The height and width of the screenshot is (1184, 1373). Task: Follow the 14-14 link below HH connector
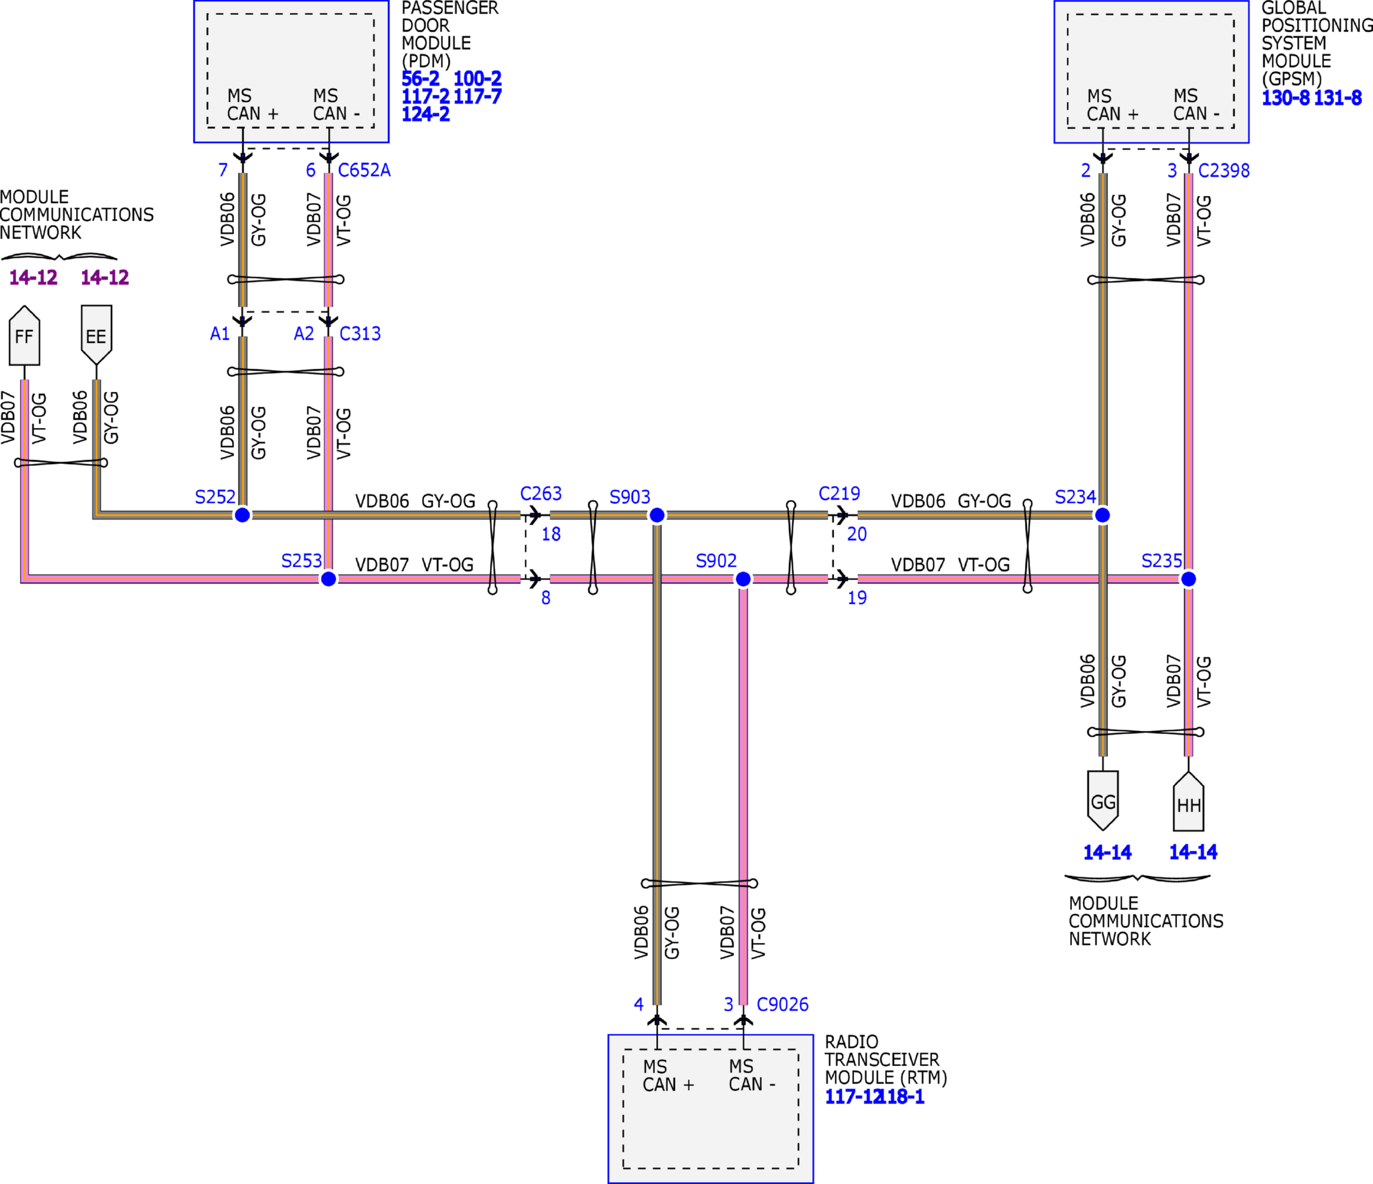pos(1193,852)
